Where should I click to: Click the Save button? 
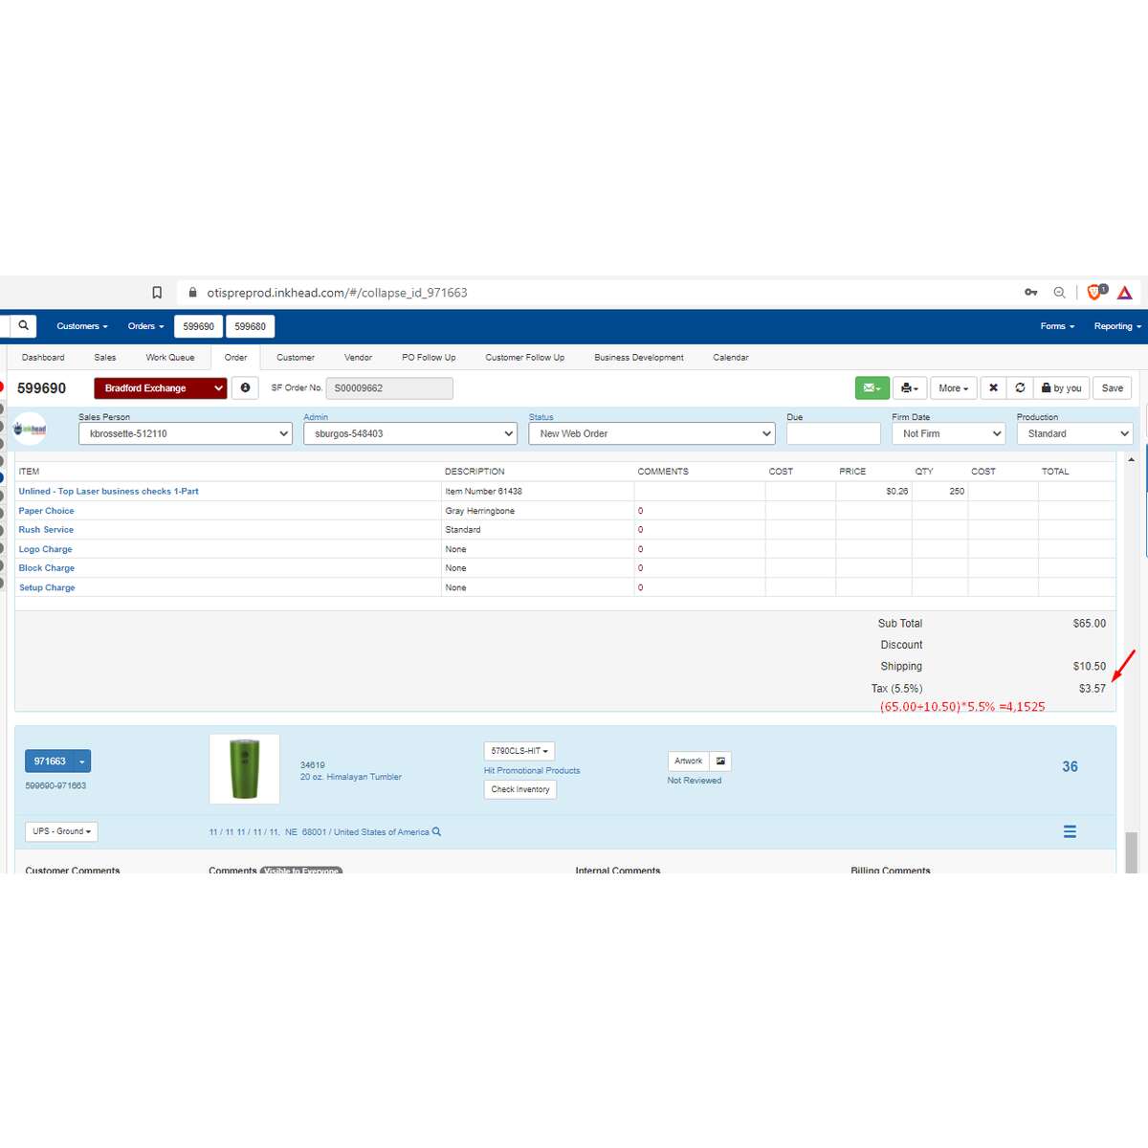[x=1112, y=388]
